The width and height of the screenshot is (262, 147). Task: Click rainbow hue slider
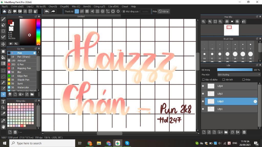pyautogui.click(x=38, y=32)
